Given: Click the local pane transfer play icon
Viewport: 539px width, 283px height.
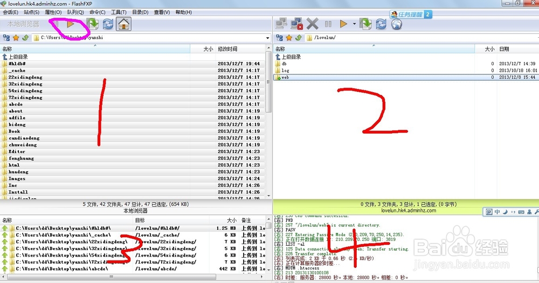Looking at the screenshot, I should pyautogui.click(x=71, y=24).
